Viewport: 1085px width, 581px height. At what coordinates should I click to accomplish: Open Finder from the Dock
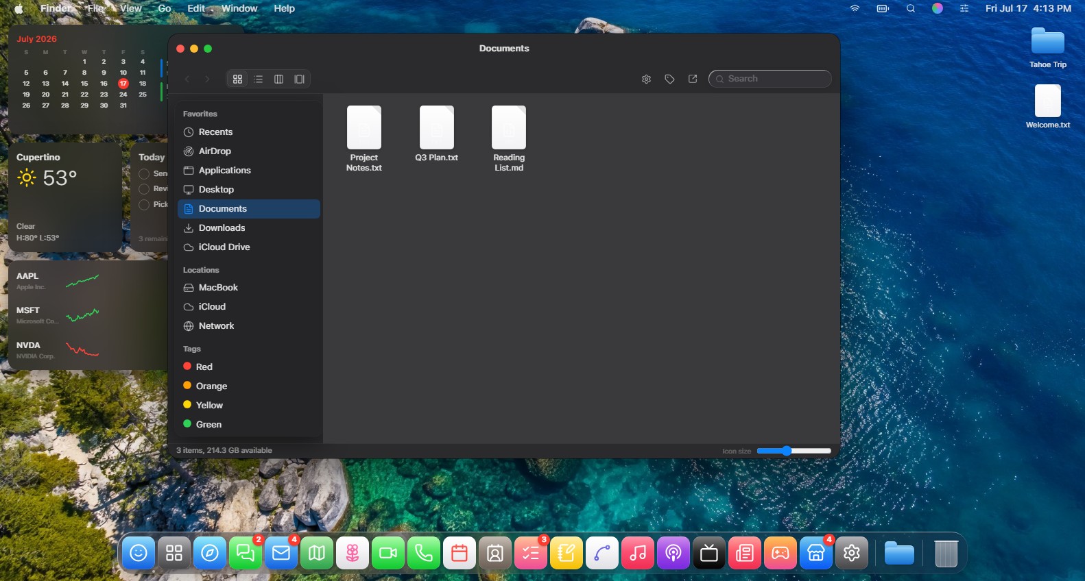tap(139, 553)
